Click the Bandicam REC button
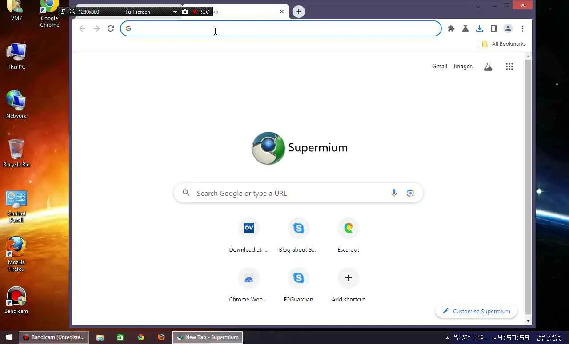Image resolution: width=569 pixels, height=344 pixels. tap(201, 12)
